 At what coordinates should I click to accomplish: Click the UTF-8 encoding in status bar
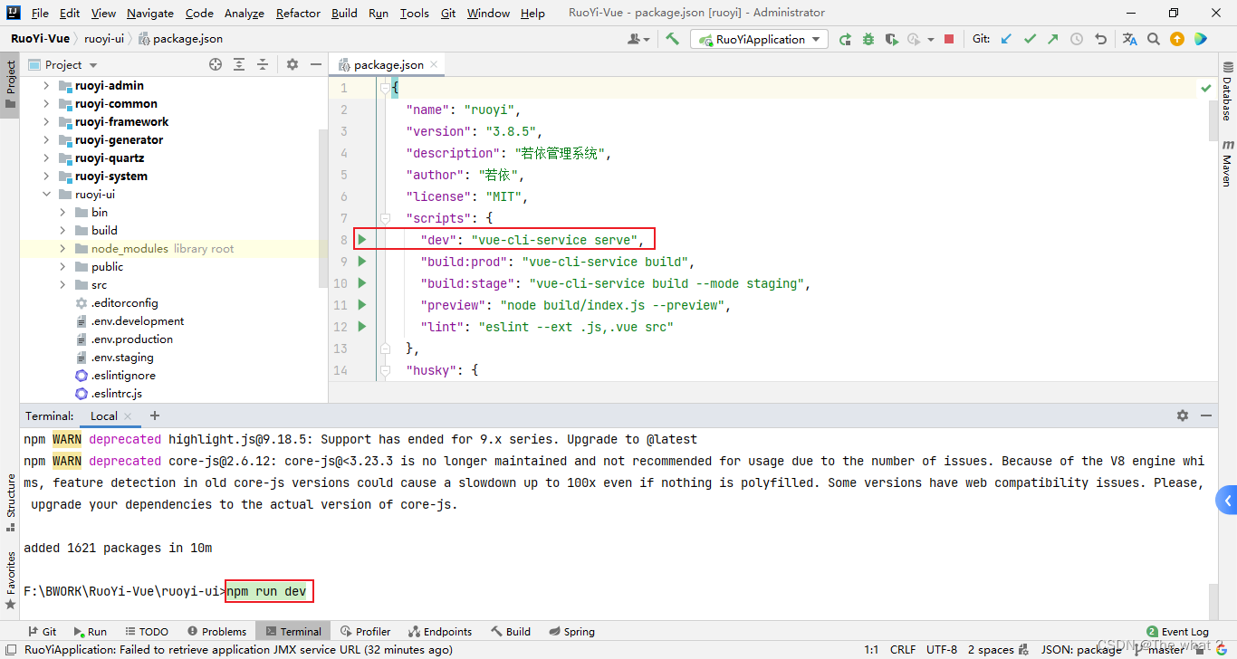tap(942, 650)
